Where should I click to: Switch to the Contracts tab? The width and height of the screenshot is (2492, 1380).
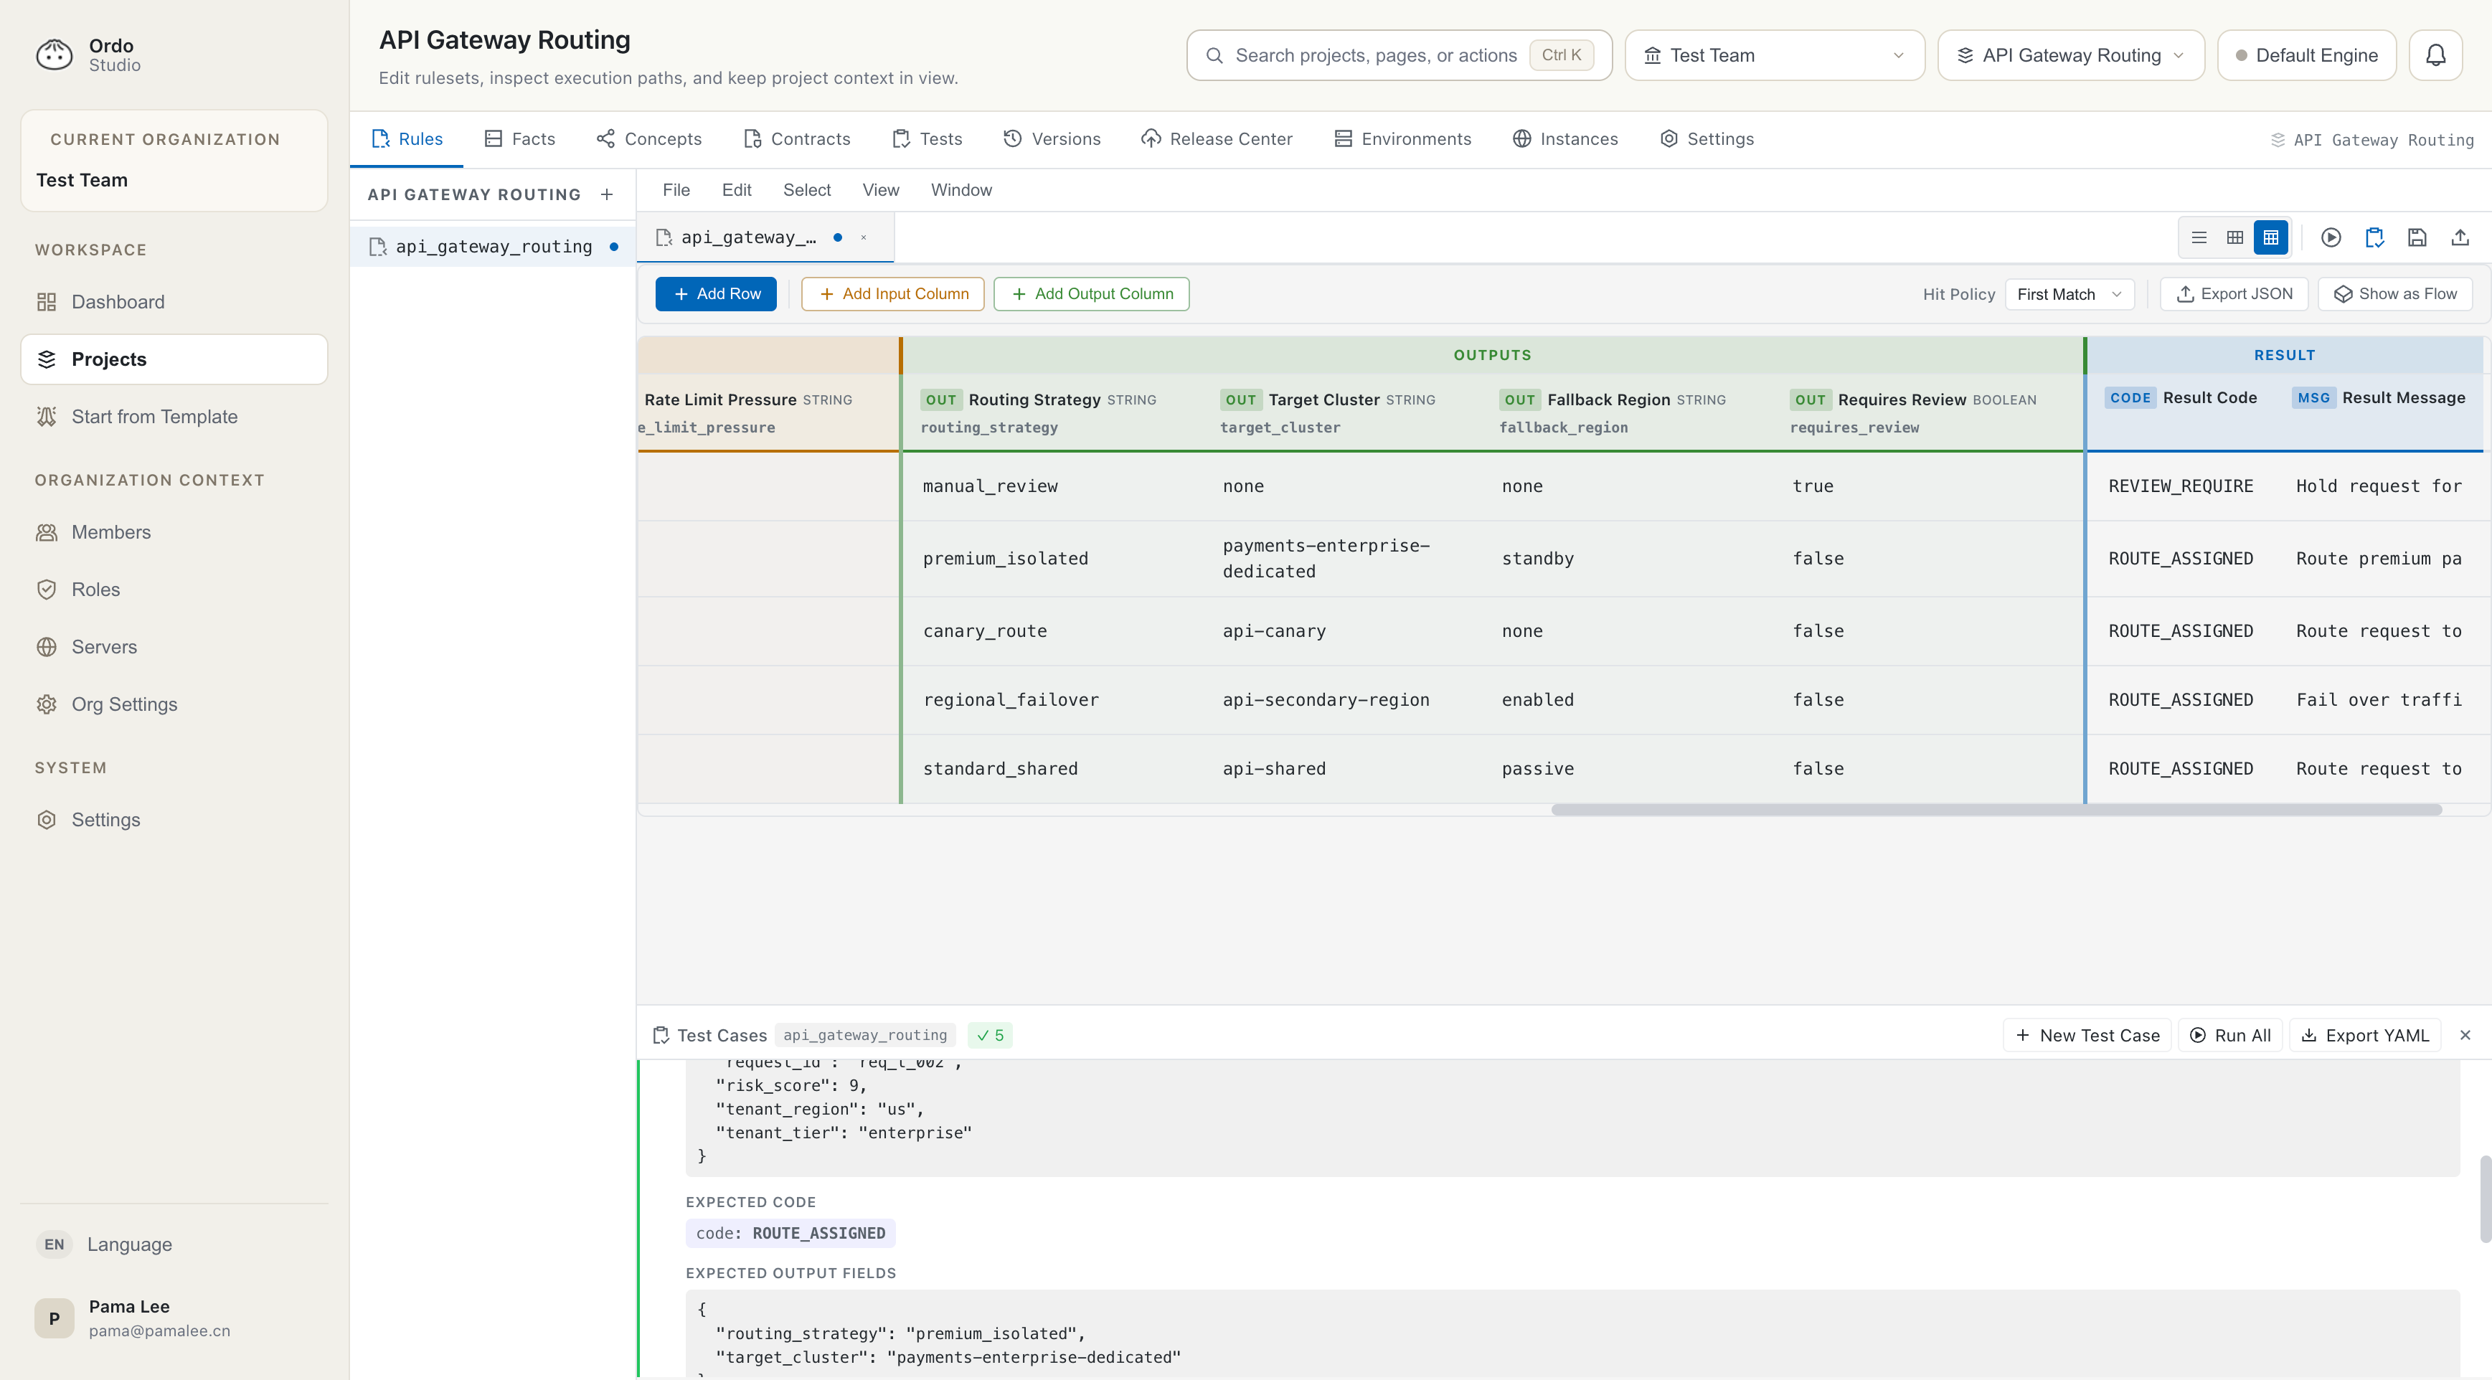pyautogui.click(x=796, y=138)
